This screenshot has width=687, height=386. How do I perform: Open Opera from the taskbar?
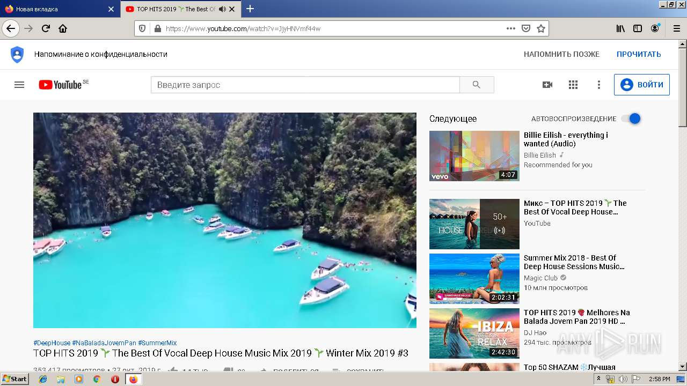point(115,379)
